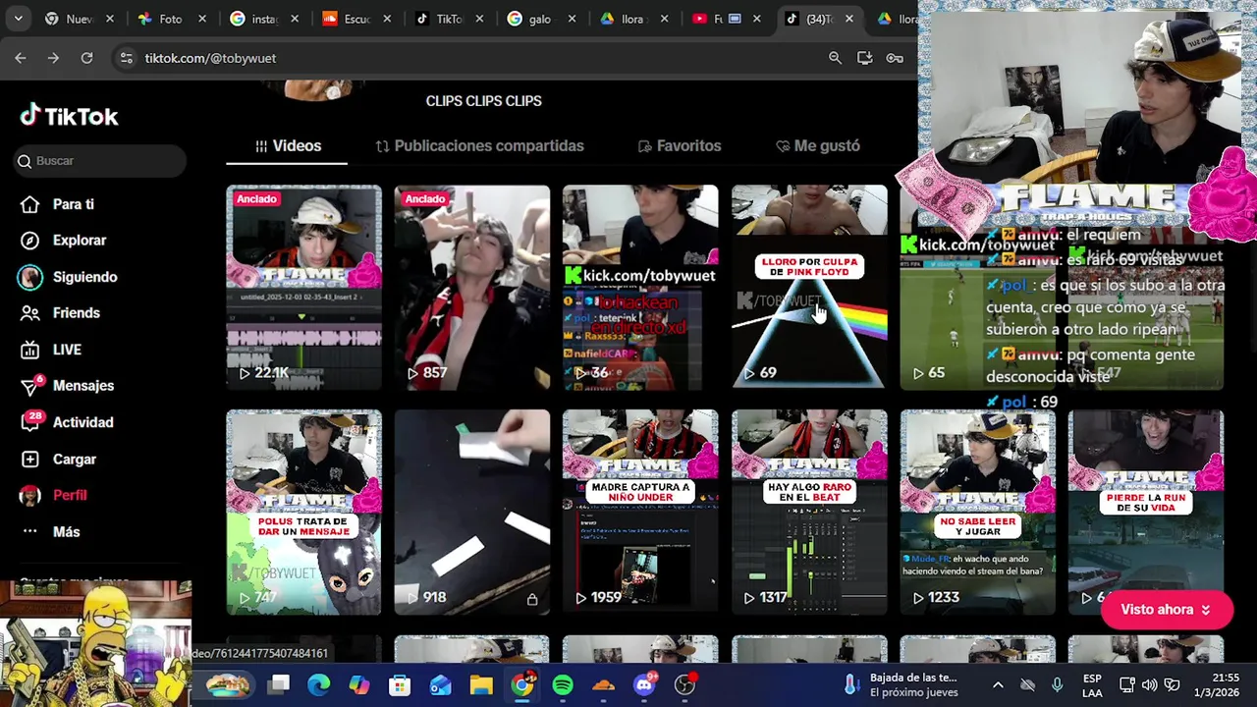Open Actividad notifications icon showing 28

click(x=31, y=422)
